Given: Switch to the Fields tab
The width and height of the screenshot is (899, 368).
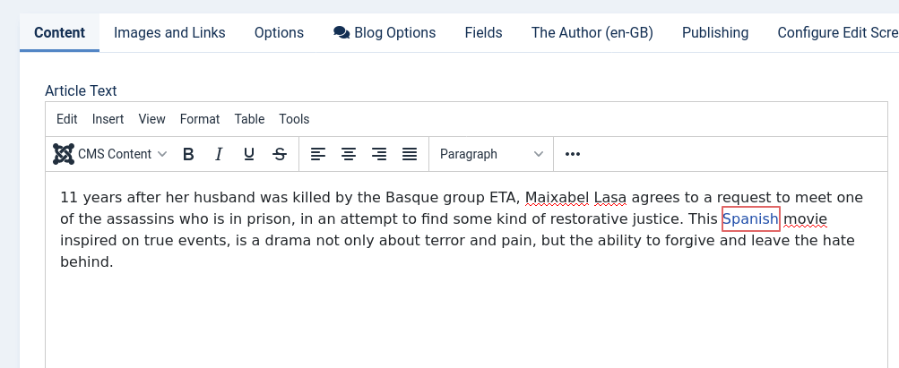Looking at the screenshot, I should (483, 32).
